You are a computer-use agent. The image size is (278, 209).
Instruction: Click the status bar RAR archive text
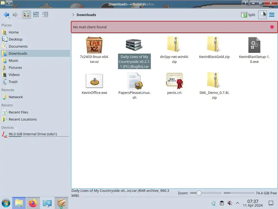coord(120,193)
